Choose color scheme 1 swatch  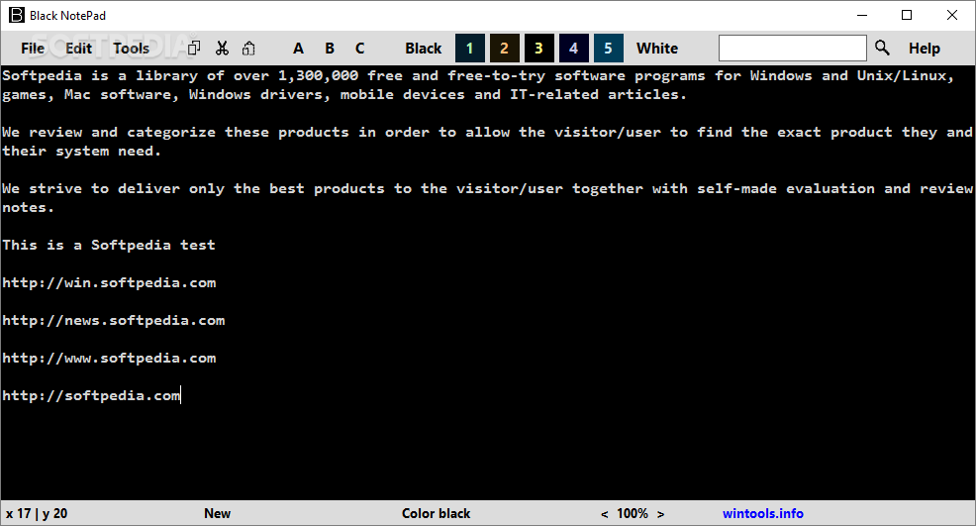click(470, 48)
